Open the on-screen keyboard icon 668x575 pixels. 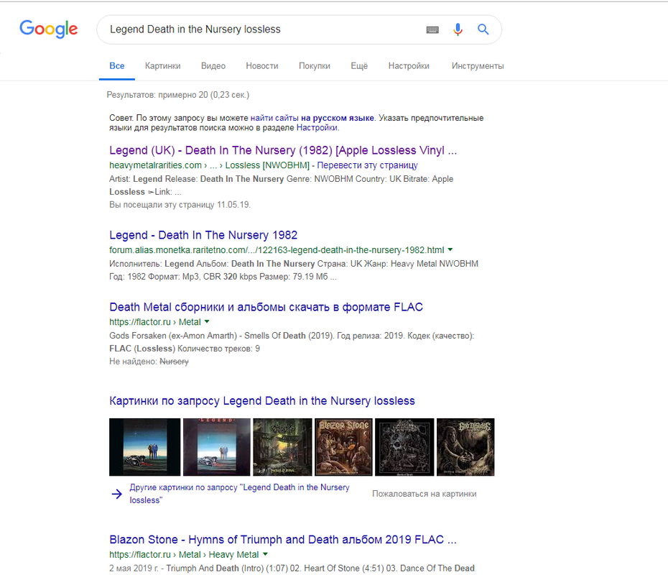(432, 29)
